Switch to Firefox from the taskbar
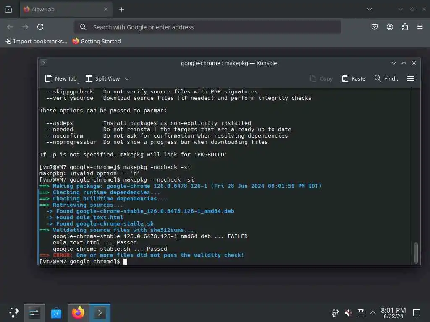Screen dimensions: 430x322 [78, 312]
